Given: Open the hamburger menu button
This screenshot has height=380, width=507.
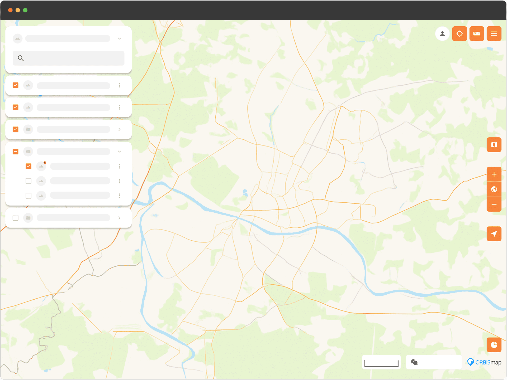Looking at the screenshot, I should (x=494, y=34).
